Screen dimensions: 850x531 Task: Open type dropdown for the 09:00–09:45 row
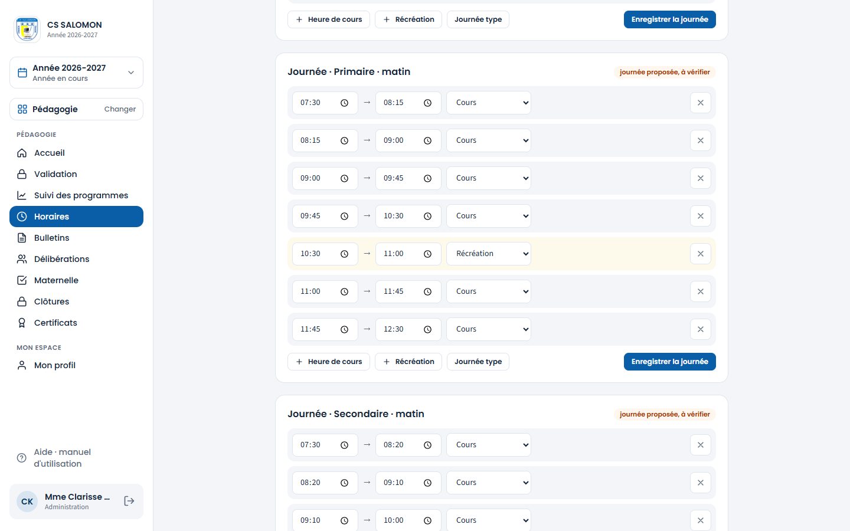click(489, 178)
